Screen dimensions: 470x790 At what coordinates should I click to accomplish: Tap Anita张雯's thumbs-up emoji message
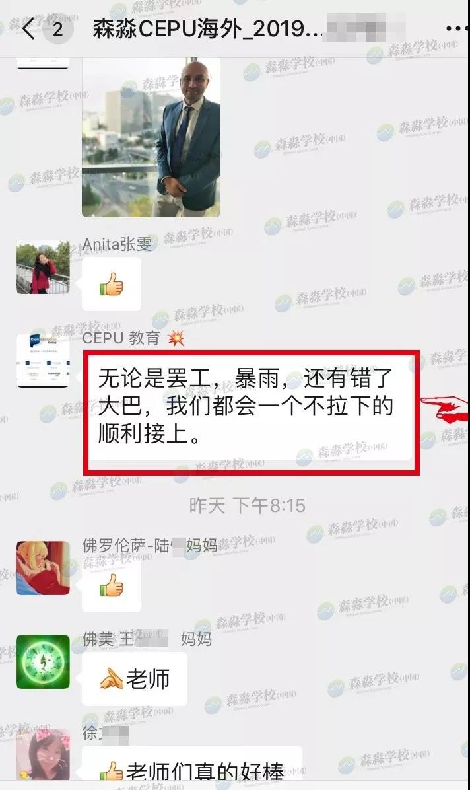click(x=112, y=284)
